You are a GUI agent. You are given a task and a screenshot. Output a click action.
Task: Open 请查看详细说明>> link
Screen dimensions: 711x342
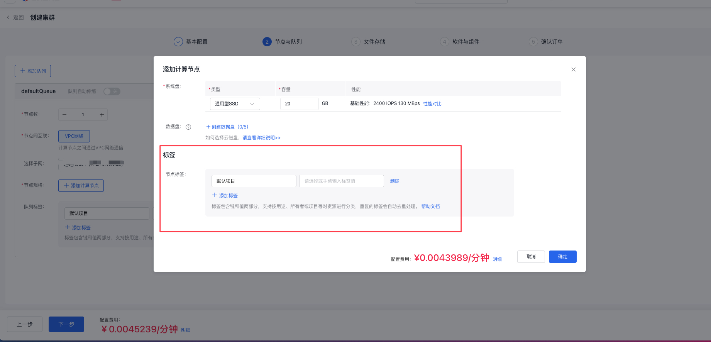[x=261, y=138]
